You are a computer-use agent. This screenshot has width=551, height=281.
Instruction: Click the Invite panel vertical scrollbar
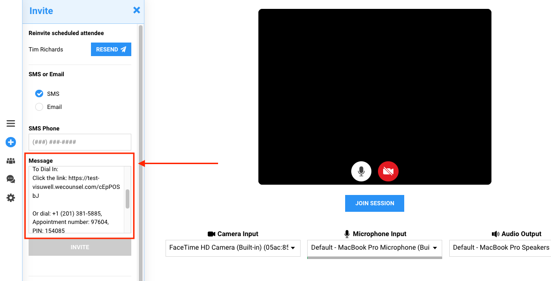141,153
